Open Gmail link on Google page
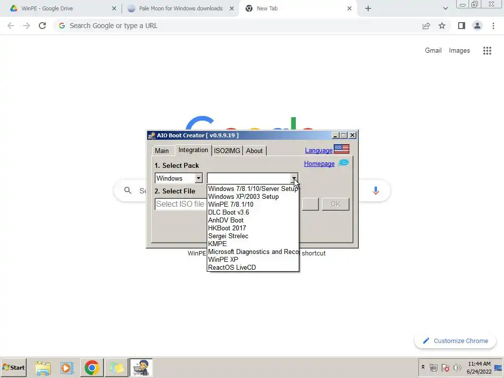Screen dimensions: 504x378 [x=433, y=51]
